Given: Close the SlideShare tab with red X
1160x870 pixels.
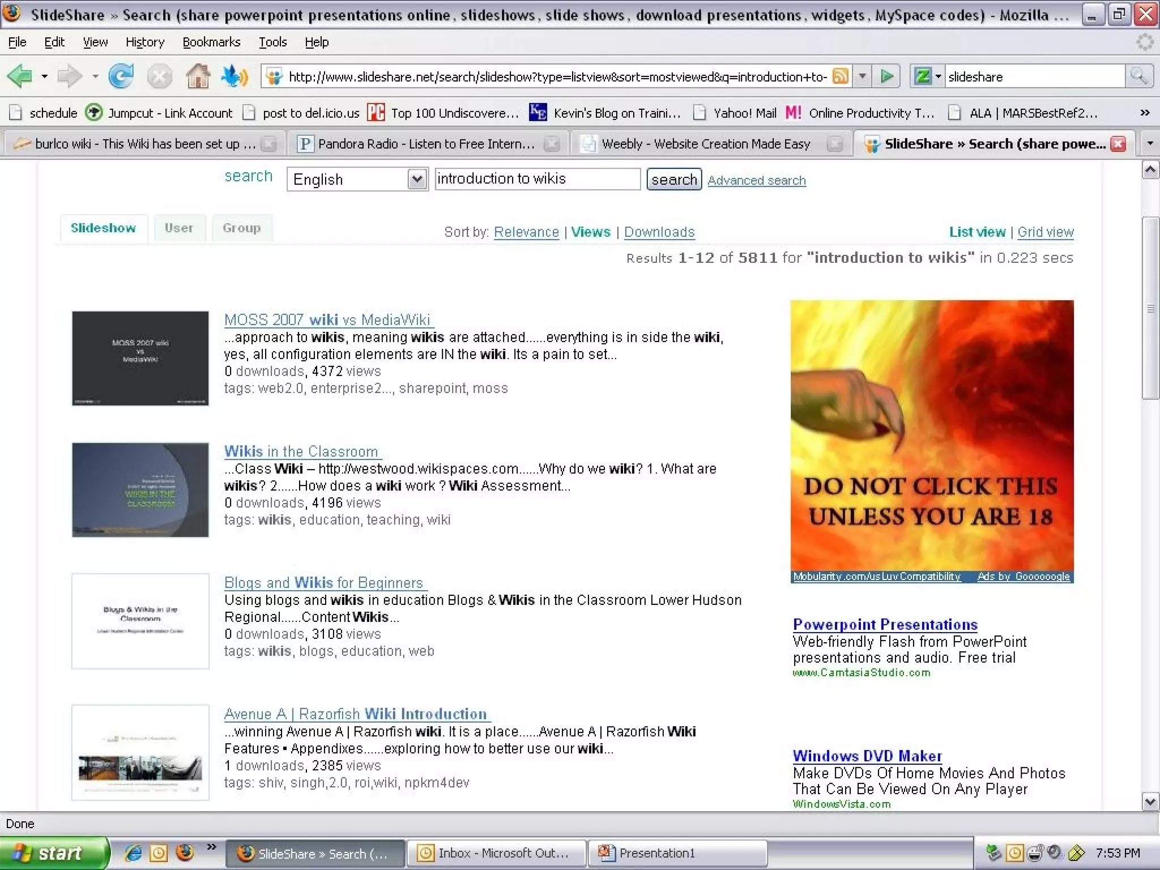Looking at the screenshot, I should point(1118,144).
